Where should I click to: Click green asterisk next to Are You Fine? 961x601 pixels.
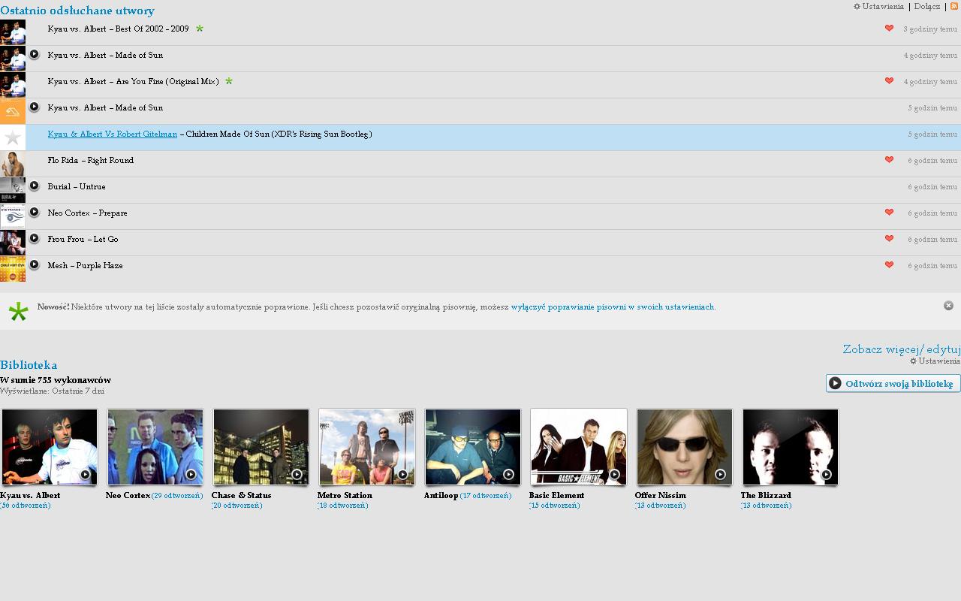(x=229, y=81)
